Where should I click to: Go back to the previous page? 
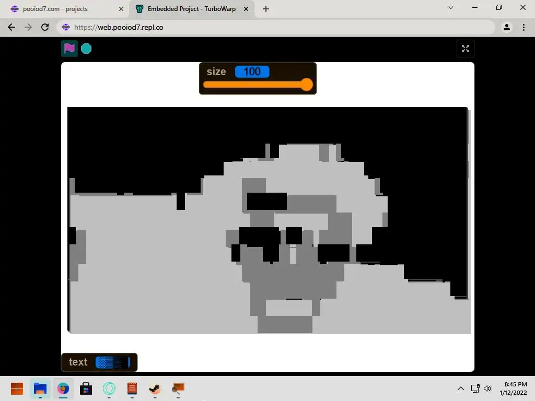pyautogui.click(x=11, y=27)
